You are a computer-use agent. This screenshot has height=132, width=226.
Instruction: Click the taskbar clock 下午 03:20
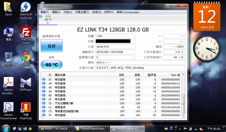(214, 129)
